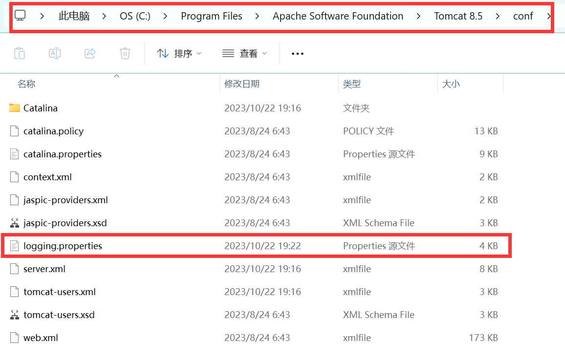Go to Apache Software Foundation breadcrumb
Viewport: 565px width, 362px height.
pos(338,16)
